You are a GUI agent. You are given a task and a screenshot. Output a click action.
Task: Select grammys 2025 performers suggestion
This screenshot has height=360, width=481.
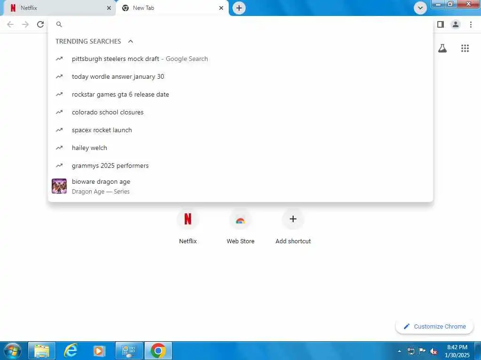point(240,165)
